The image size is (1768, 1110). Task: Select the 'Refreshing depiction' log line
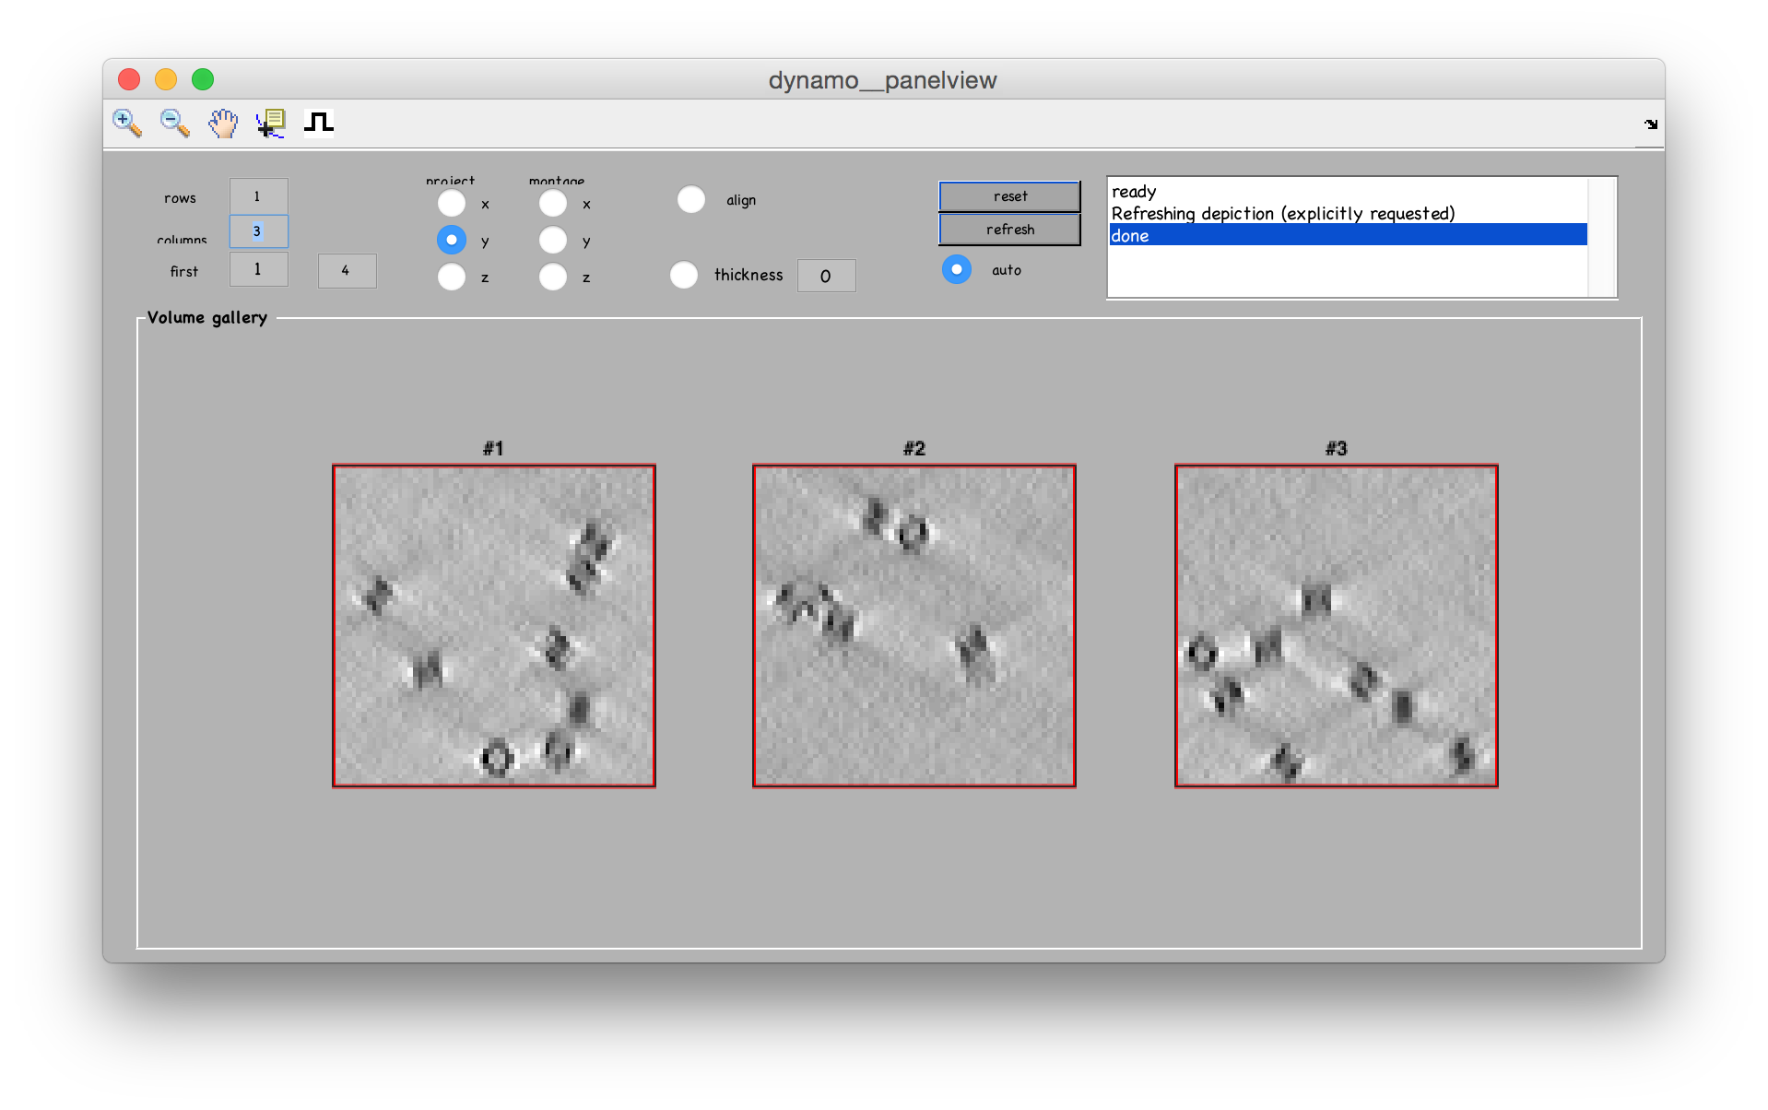pyautogui.click(x=1348, y=213)
